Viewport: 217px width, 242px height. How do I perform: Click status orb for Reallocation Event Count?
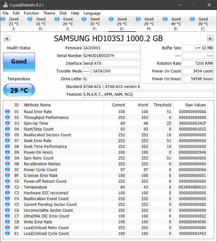click(x=7, y=198)
